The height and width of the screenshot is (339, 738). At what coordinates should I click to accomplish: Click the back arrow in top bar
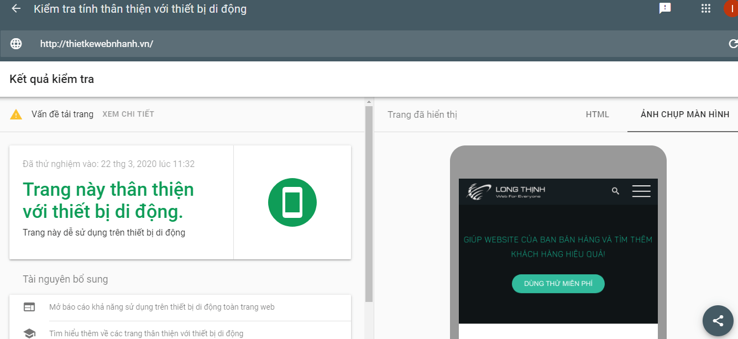tap(15, 8)
